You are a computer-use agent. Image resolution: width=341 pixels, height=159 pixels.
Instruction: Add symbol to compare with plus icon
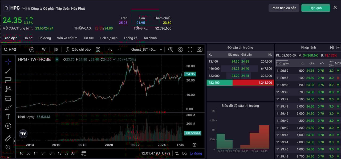coord(32,50)
